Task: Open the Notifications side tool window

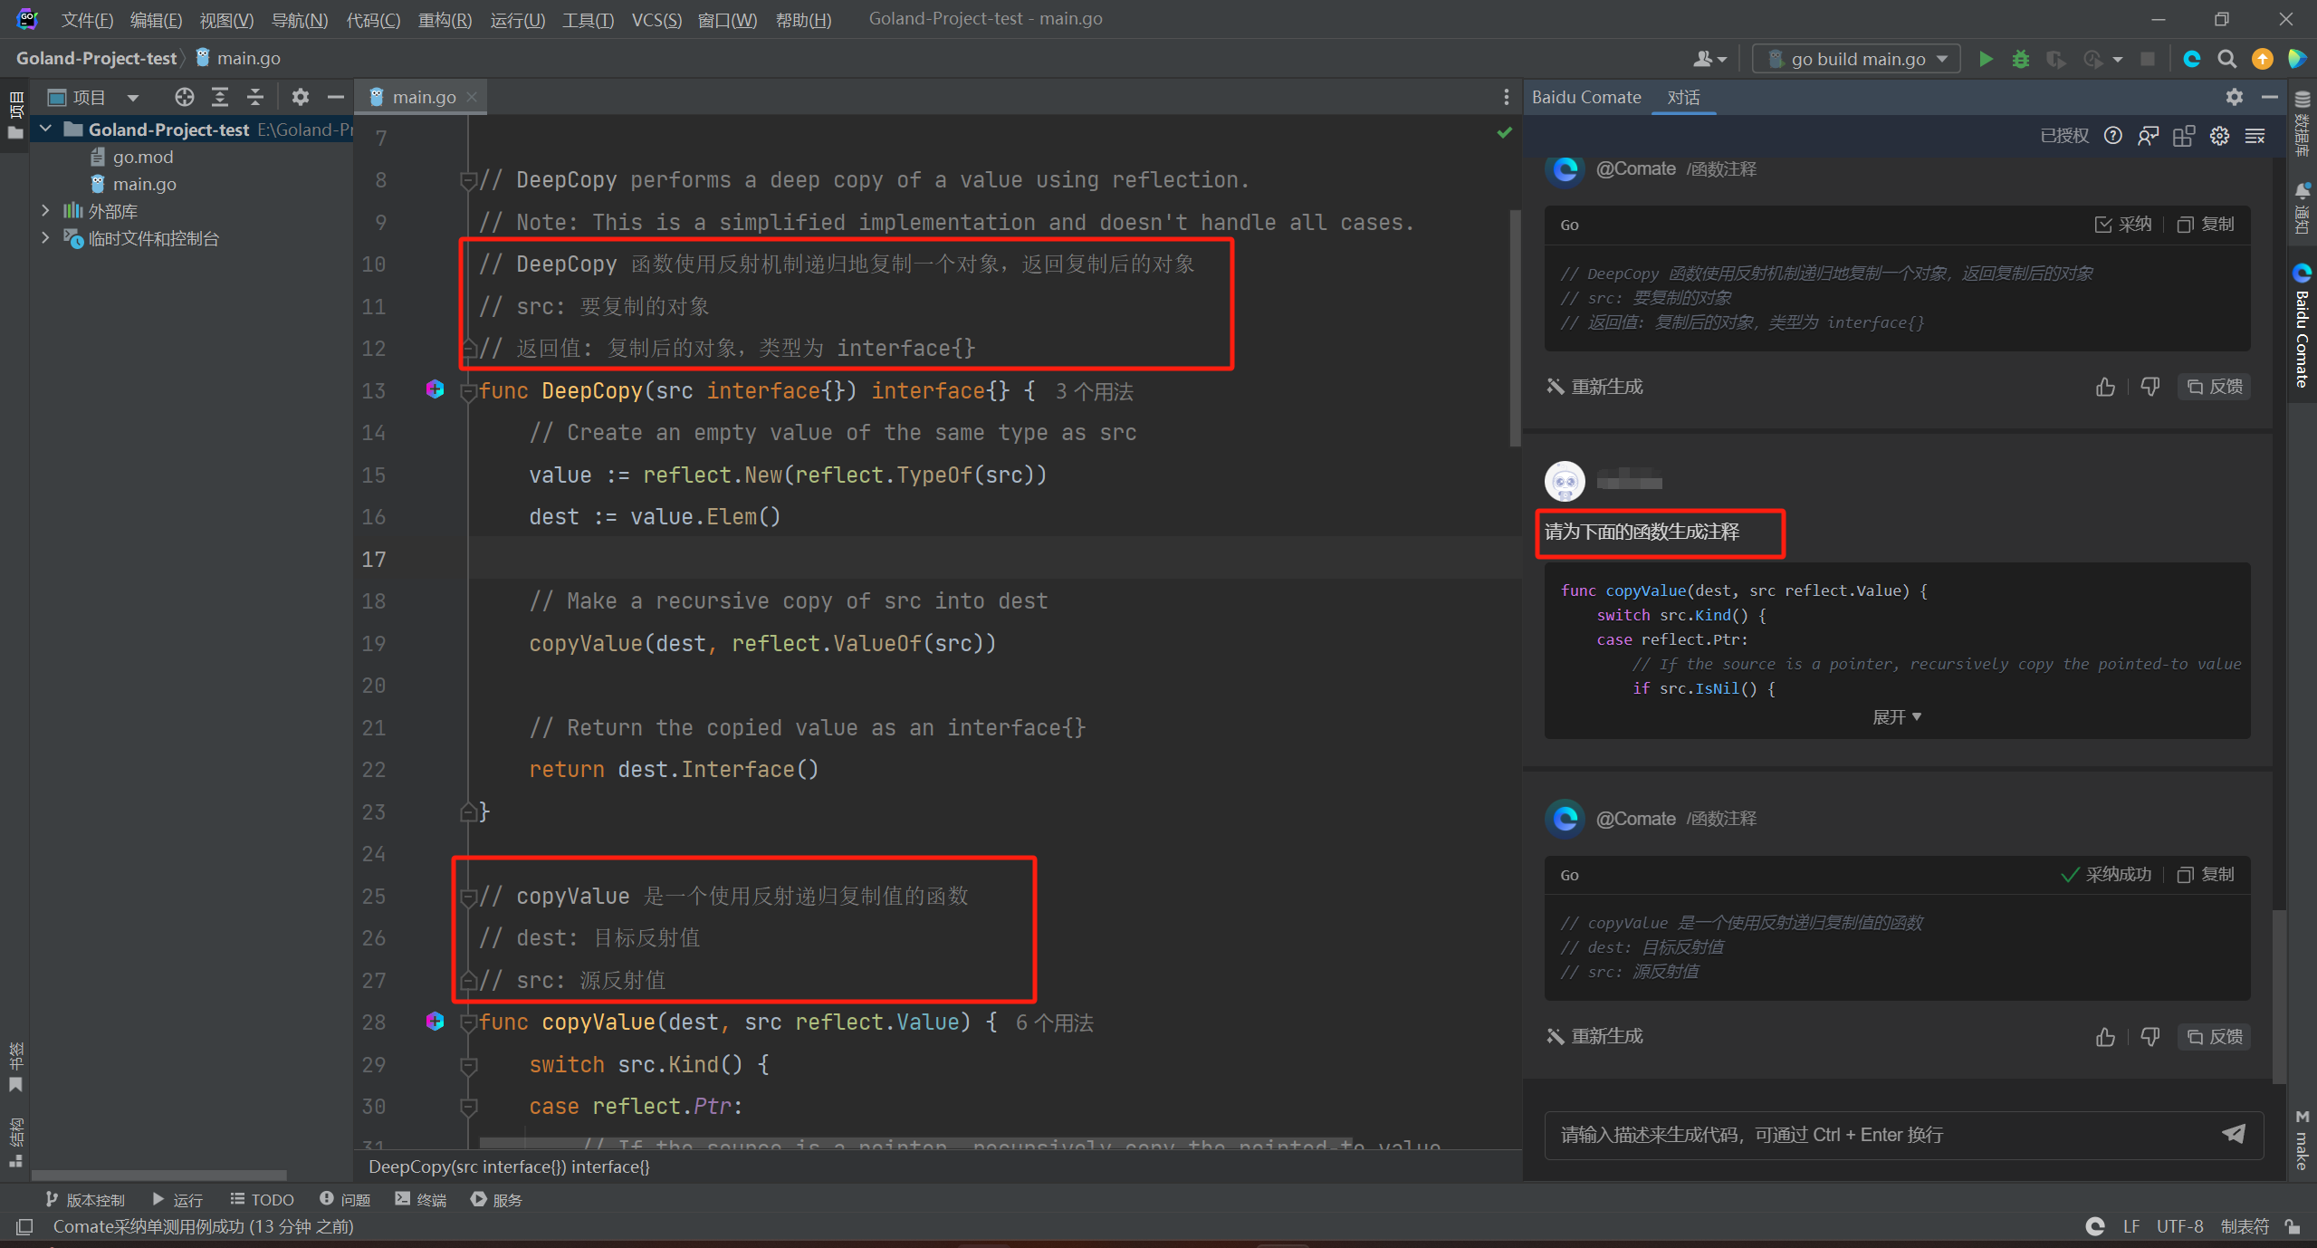Action: 2303,207
